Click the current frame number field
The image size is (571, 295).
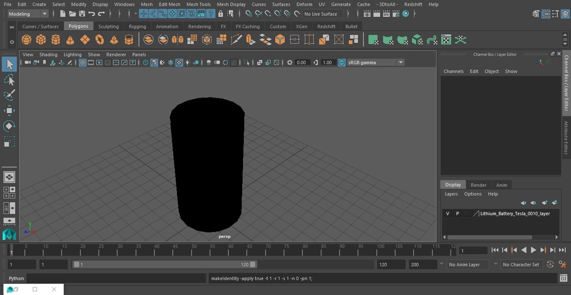tap(473, 251)
